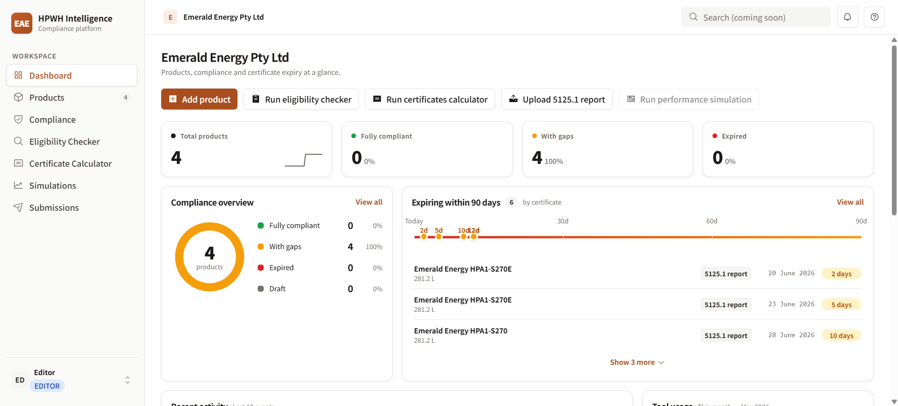Image resolution: width=898 pixels, height=406 pixels.
Task: Run eligibility checker
Action: (x=301, y=99)
